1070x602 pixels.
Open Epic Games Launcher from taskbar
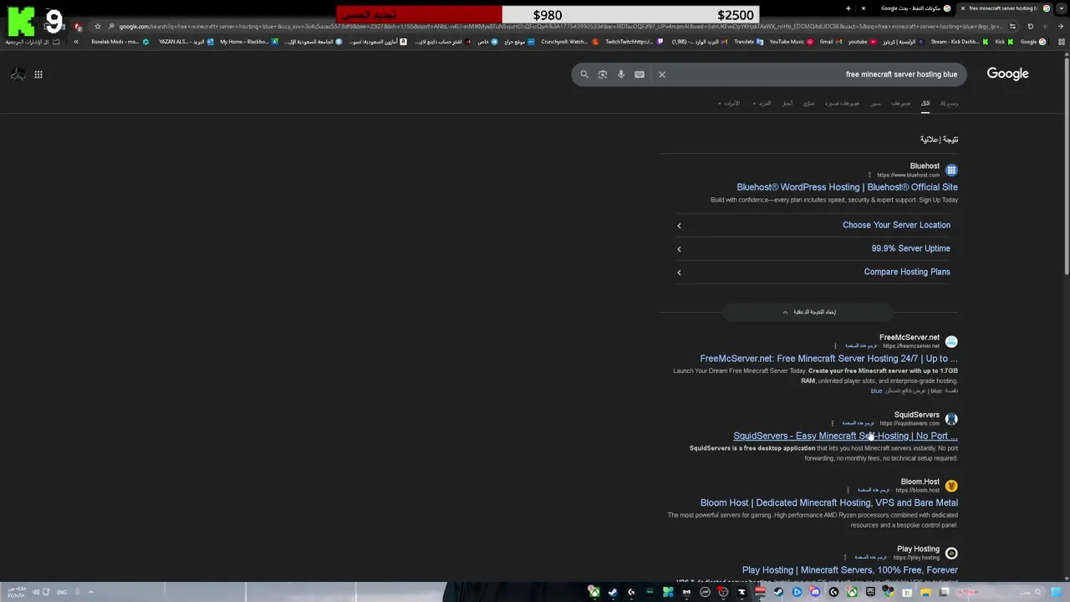(870, 592)
